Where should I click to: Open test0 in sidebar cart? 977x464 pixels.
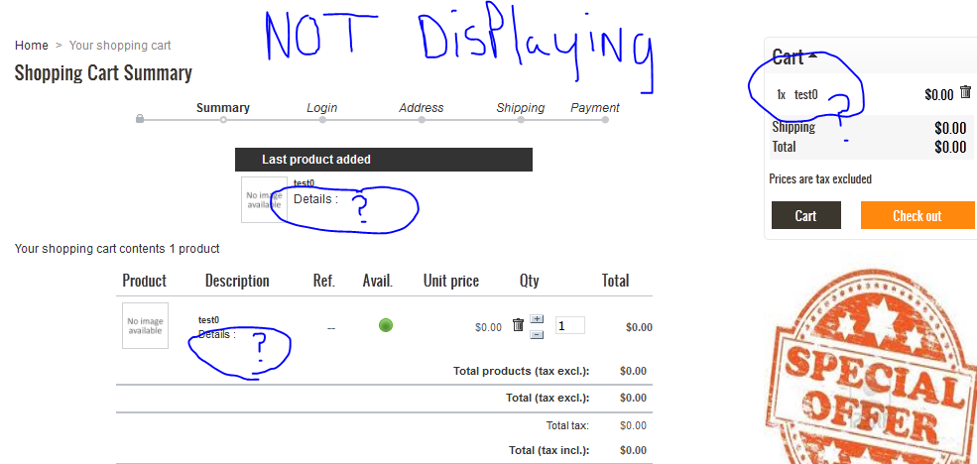coord(805,95)
